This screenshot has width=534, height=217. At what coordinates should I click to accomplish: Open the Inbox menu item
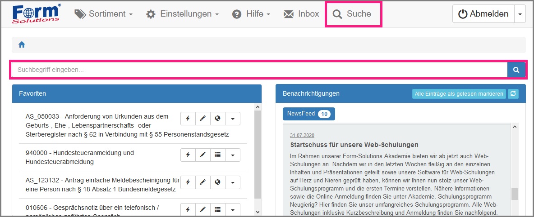click(x=301, y=14)
